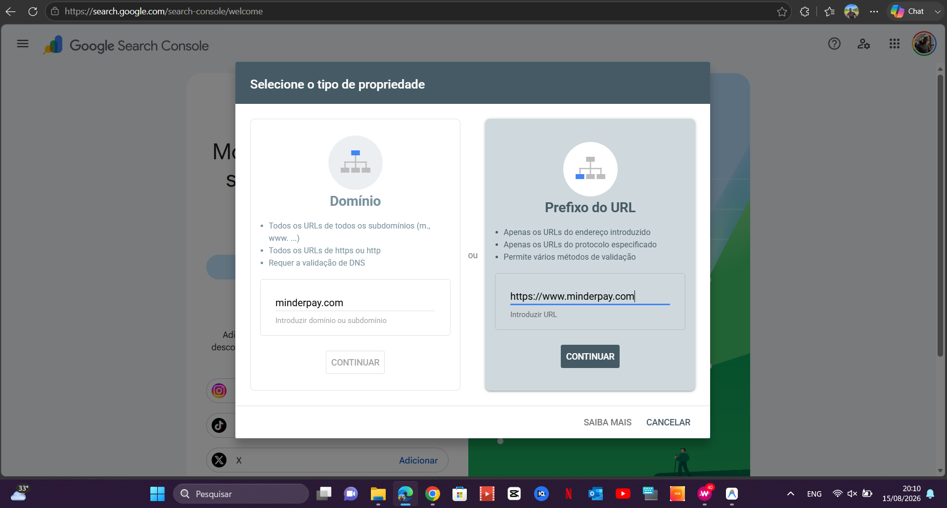Image resolution: width=947 pixels, height=508 pixels.
Task: Click the Instagram icon in the page list
Action: coord(219,391)
